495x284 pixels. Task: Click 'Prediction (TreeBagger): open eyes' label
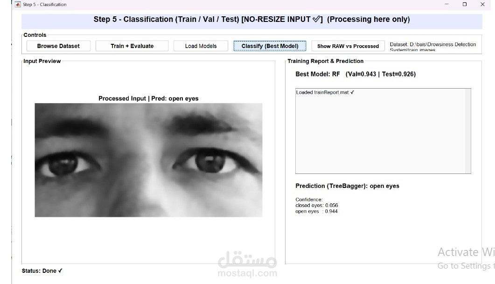click(x=347, y=186)
